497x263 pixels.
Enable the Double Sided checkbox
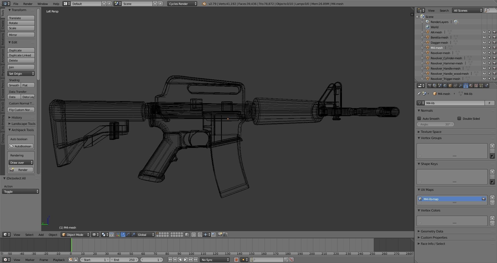tap(459, 118)
